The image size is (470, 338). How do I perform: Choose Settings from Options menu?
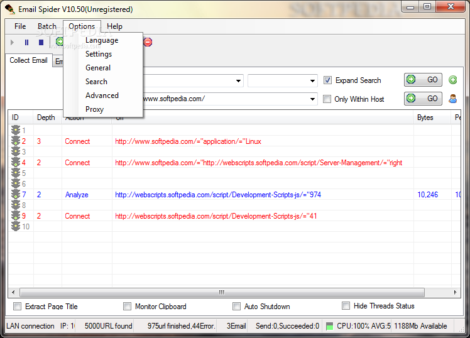click(99, 54)
